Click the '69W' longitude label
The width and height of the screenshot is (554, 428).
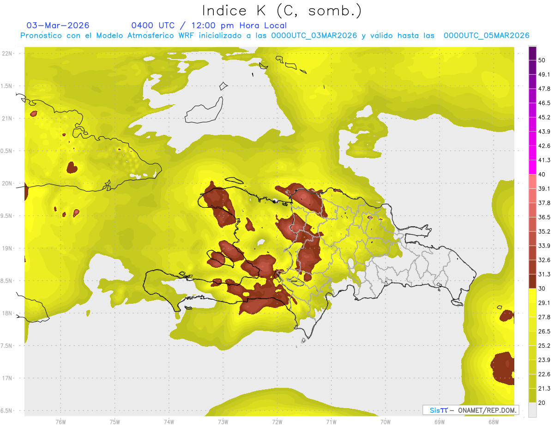(x=440, y=422)
